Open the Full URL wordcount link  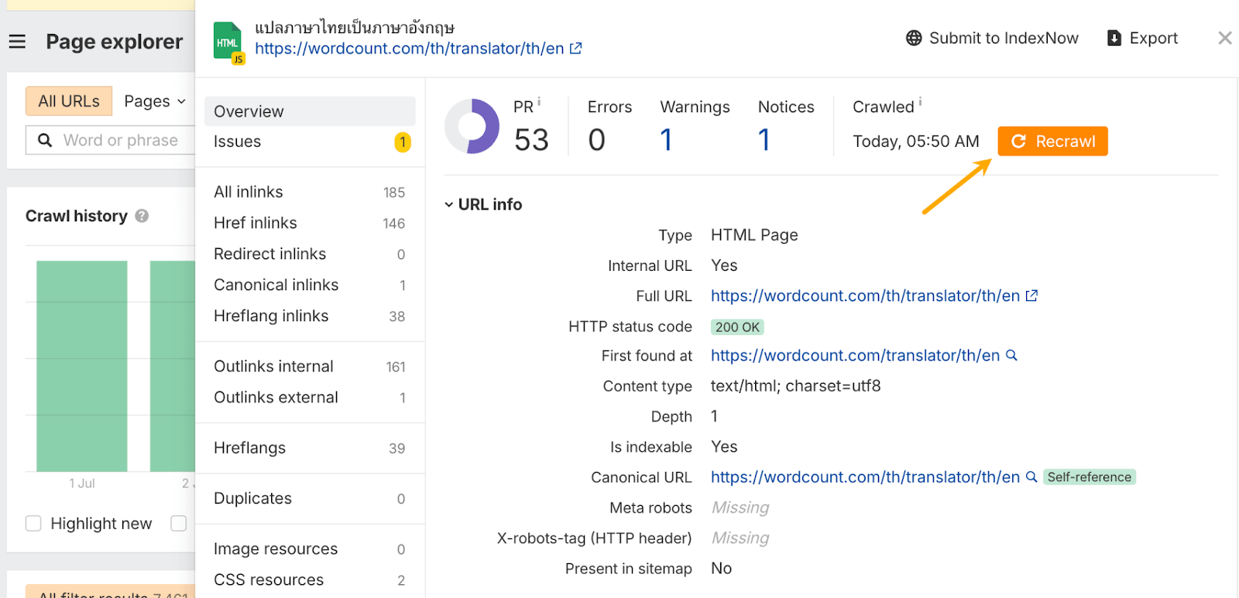coord(865,296)
